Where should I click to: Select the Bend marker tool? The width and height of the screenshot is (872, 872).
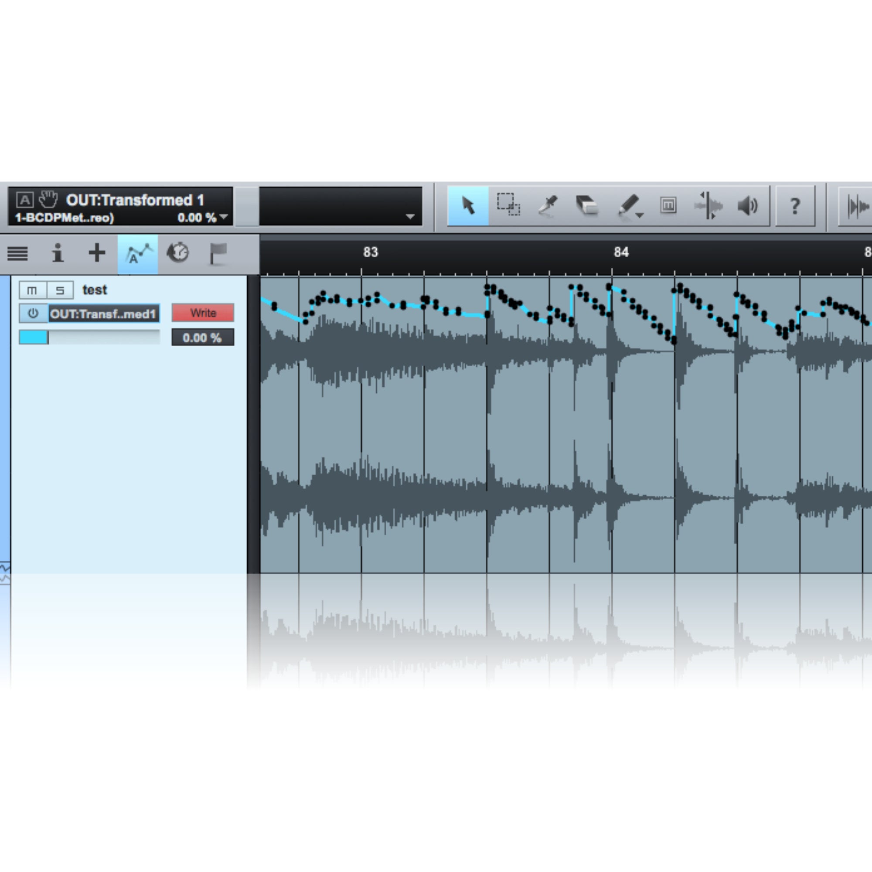click(708, 206)
